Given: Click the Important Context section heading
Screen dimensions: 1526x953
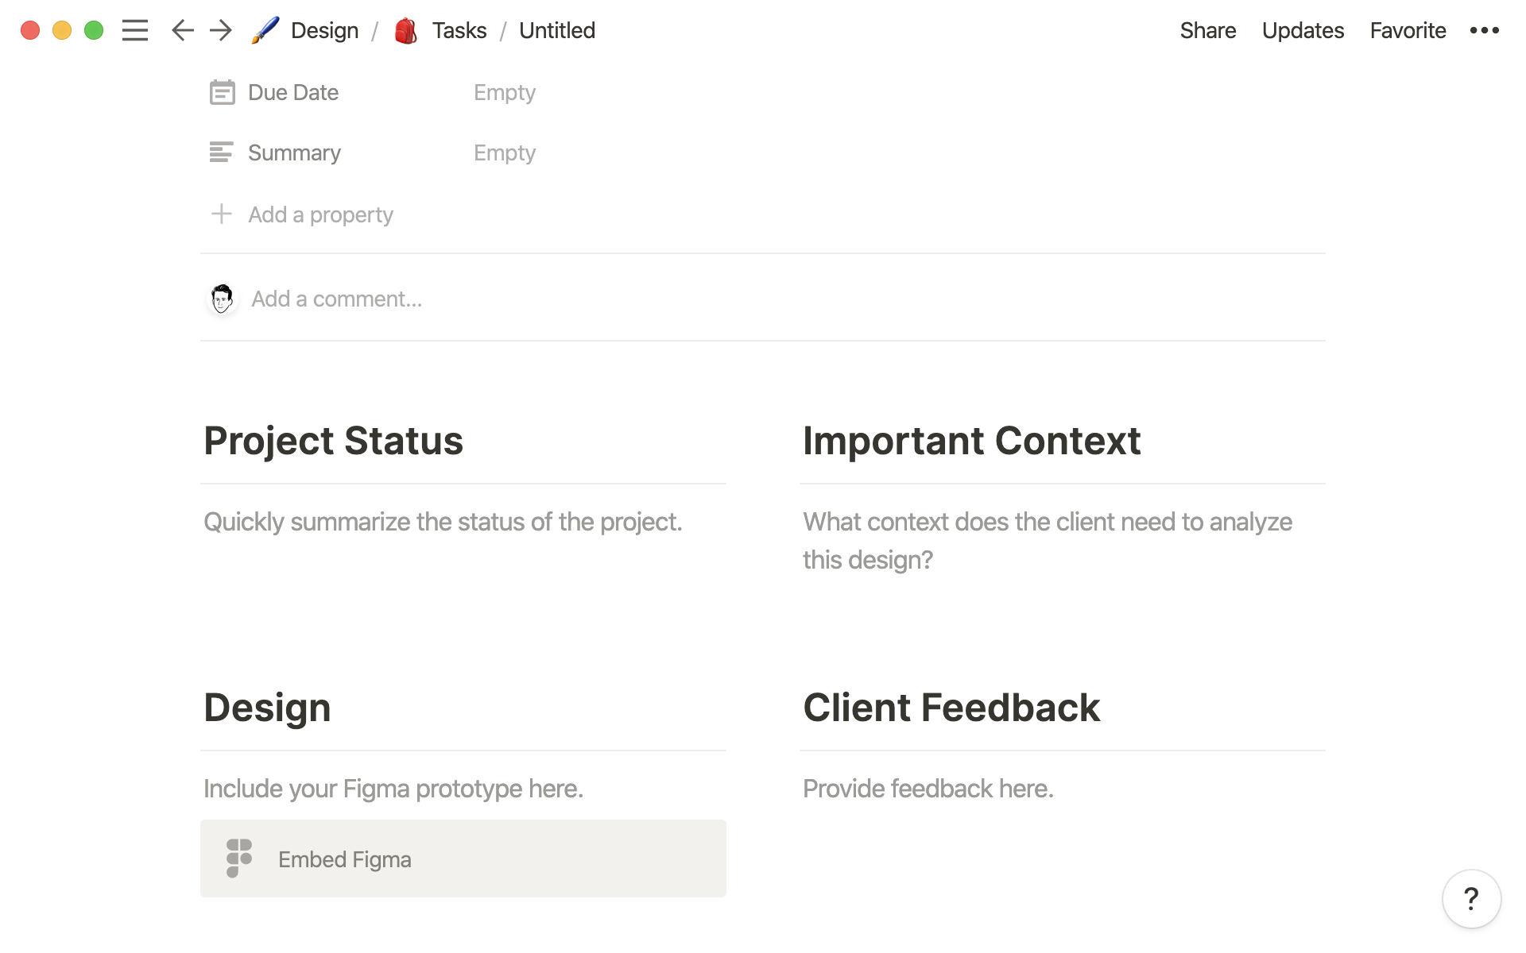Looking at the screenshot, I should [x=971, y=438].
